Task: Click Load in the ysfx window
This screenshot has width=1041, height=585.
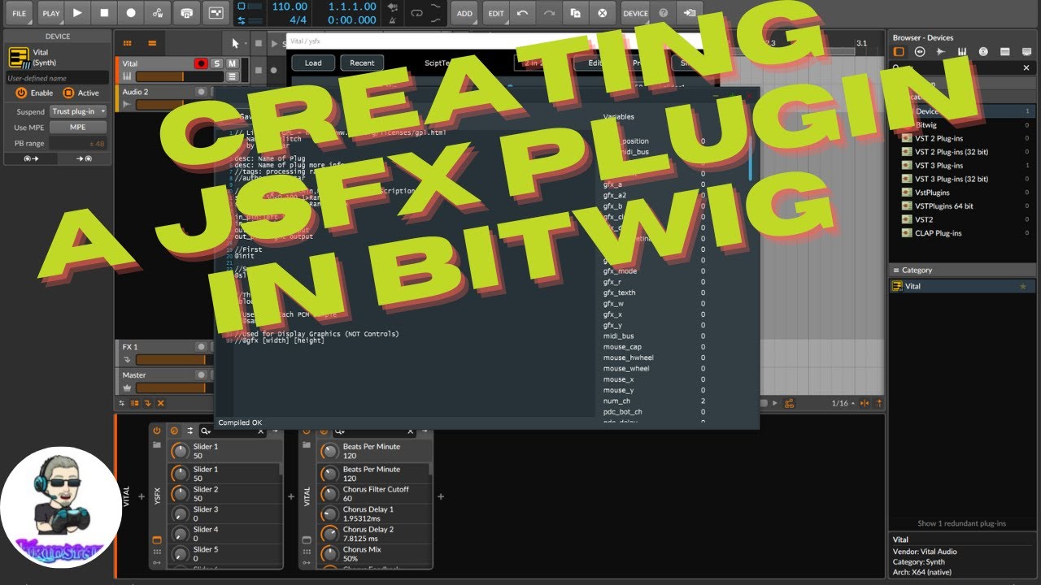Action: (x=313, y=63)
